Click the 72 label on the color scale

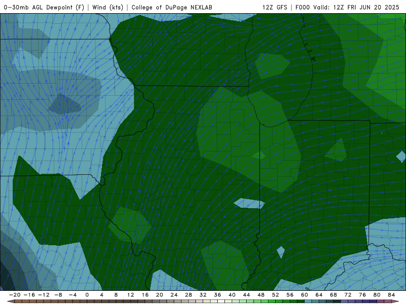pyautogui.click(x=348, y=295)
